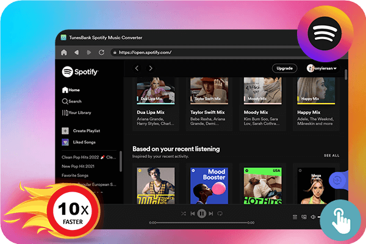Click the Upgrade button
Viewport: 366px width, 244px height.
tap(284, 68)
